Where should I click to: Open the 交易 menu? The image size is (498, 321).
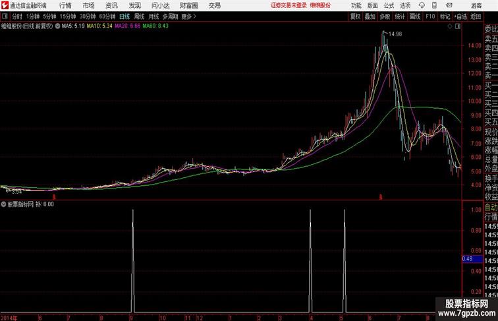[x=214, y=5]
